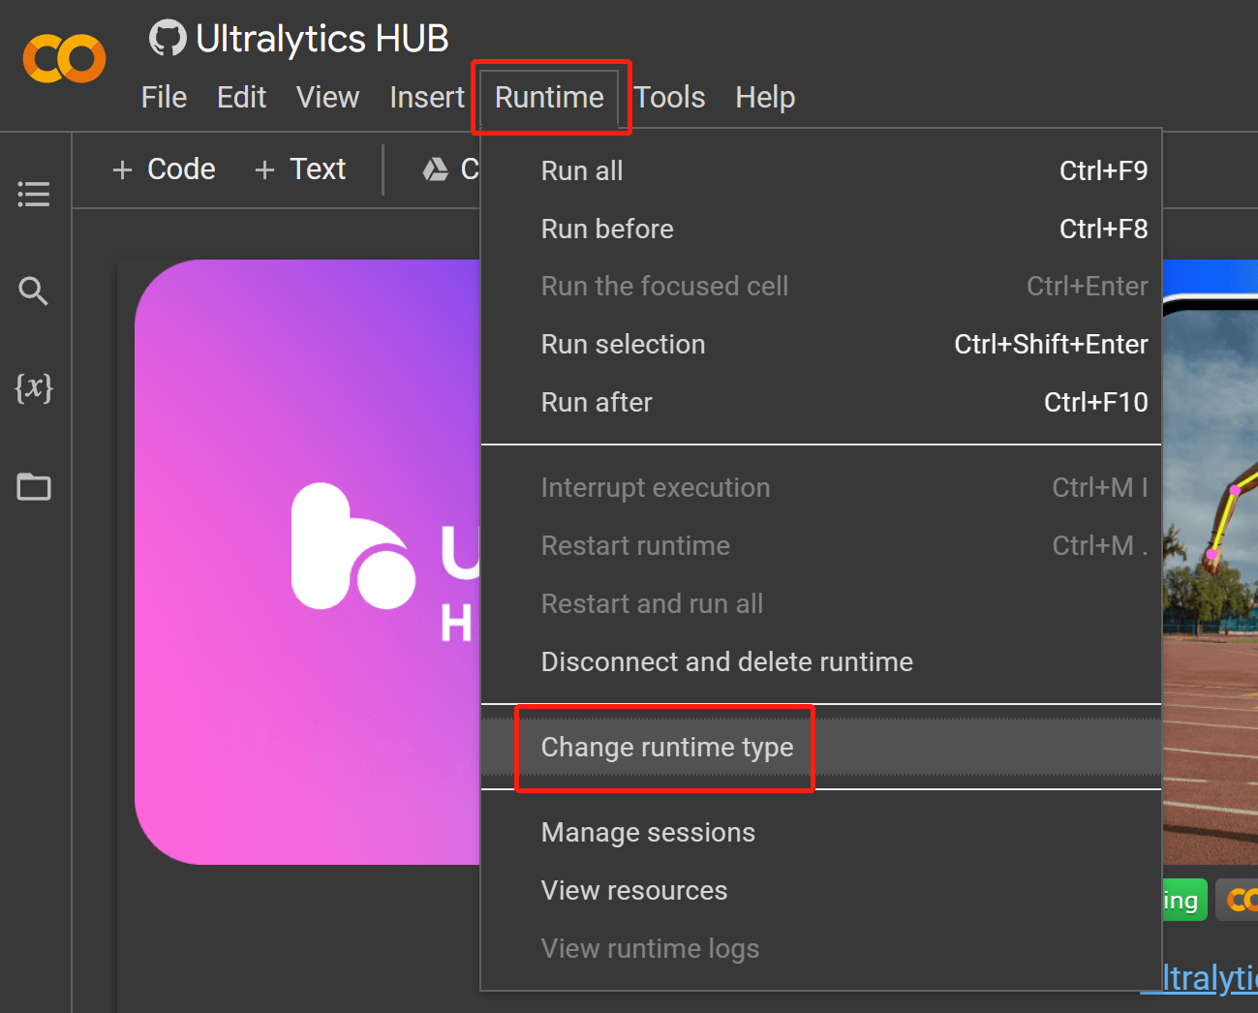Expand the Insert menu

click(x=426, y=98)
